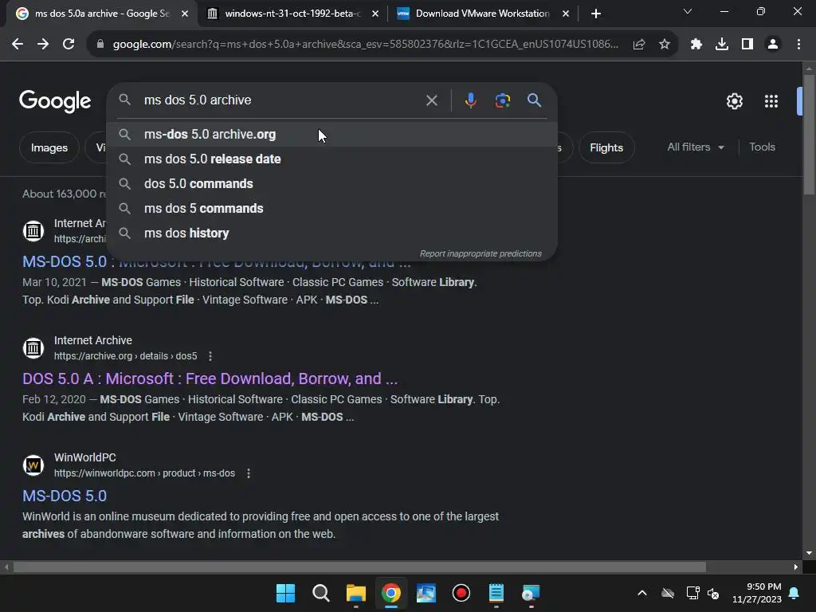Open Chrome profile avatar
816x612 pixels.
point(773,45)
